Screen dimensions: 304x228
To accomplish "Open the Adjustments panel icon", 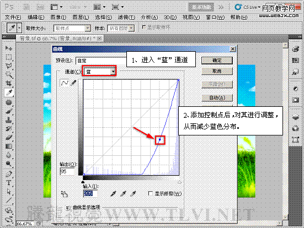I will click(x=296, y=89).
